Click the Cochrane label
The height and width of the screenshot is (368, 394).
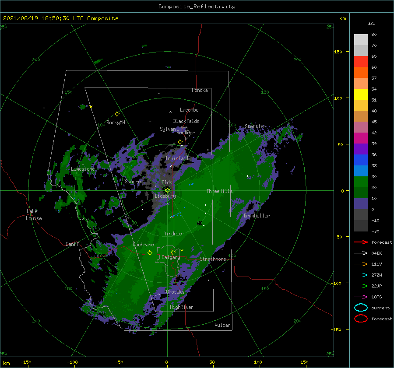[143, 245]
